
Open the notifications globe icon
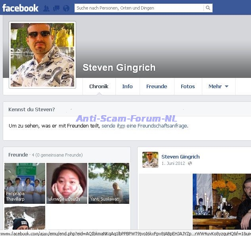click(66, 8)
